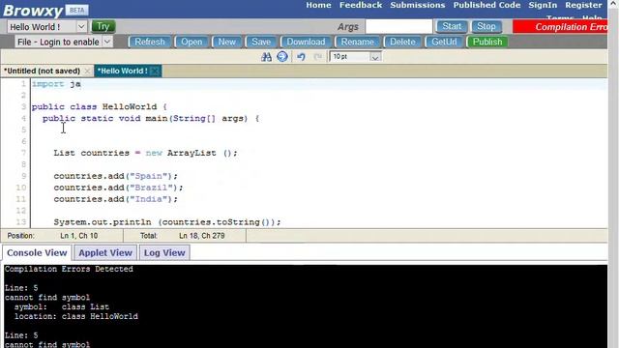Click the 'Ln 1, Ch 10' position status
This screenshot has width=619, height=348.
click(79, 236)
